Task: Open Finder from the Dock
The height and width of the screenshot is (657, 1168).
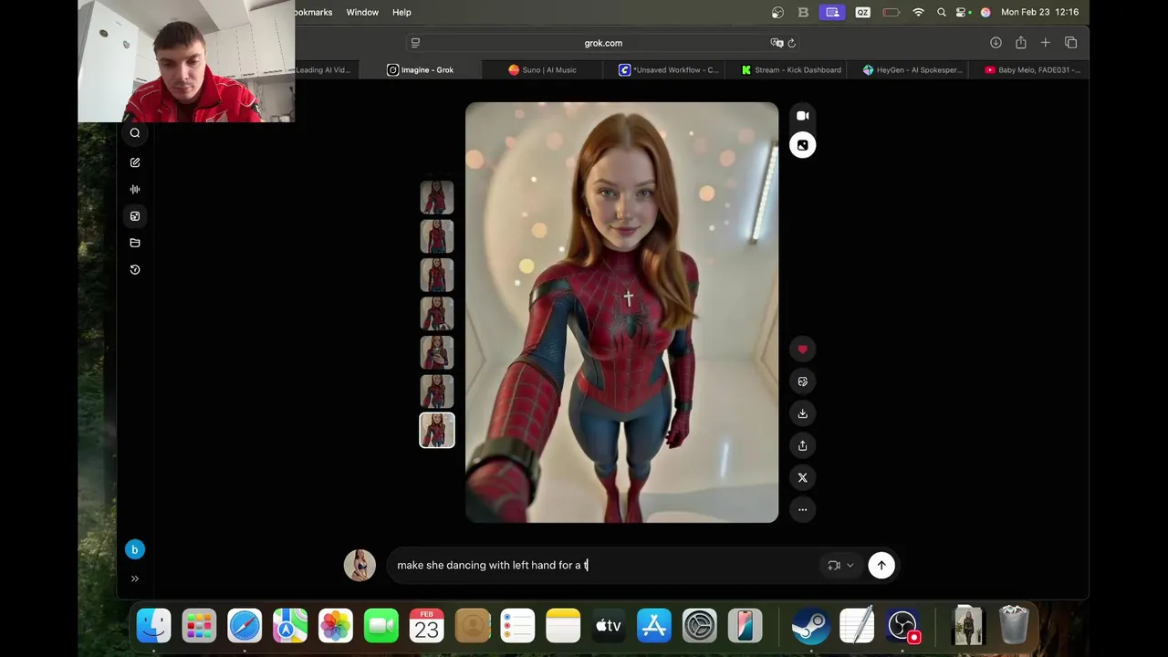Action: pyautogui.click(x=154, y=625)
